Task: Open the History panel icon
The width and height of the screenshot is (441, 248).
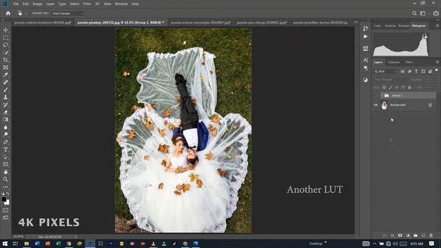Action: click(x=365, y=28)
